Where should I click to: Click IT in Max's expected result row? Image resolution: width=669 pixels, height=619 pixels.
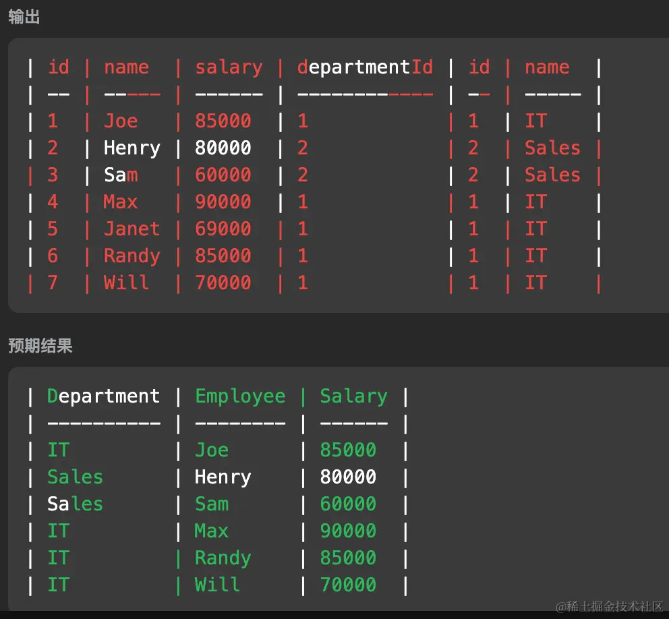click(59, 531)
